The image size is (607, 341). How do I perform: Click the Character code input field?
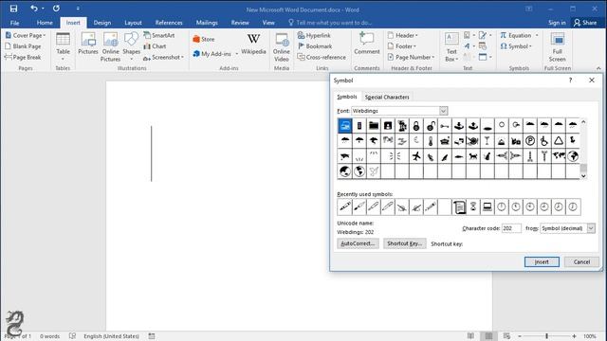coord(511,228)
